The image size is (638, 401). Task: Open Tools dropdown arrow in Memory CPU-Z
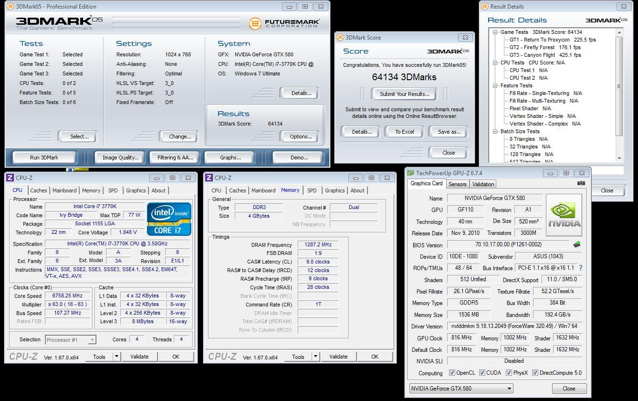click(x=315, y=357)
